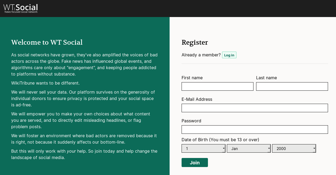Click the "WikiTribune wants to be different" sentence

click(45, 83)
